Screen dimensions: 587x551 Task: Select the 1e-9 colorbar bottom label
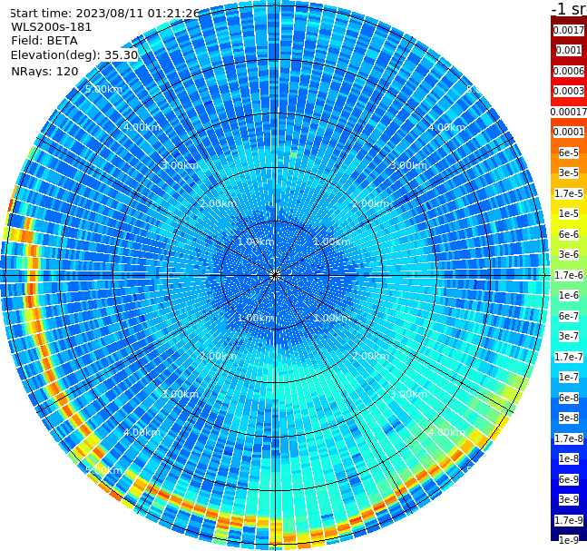coord(569,540)
